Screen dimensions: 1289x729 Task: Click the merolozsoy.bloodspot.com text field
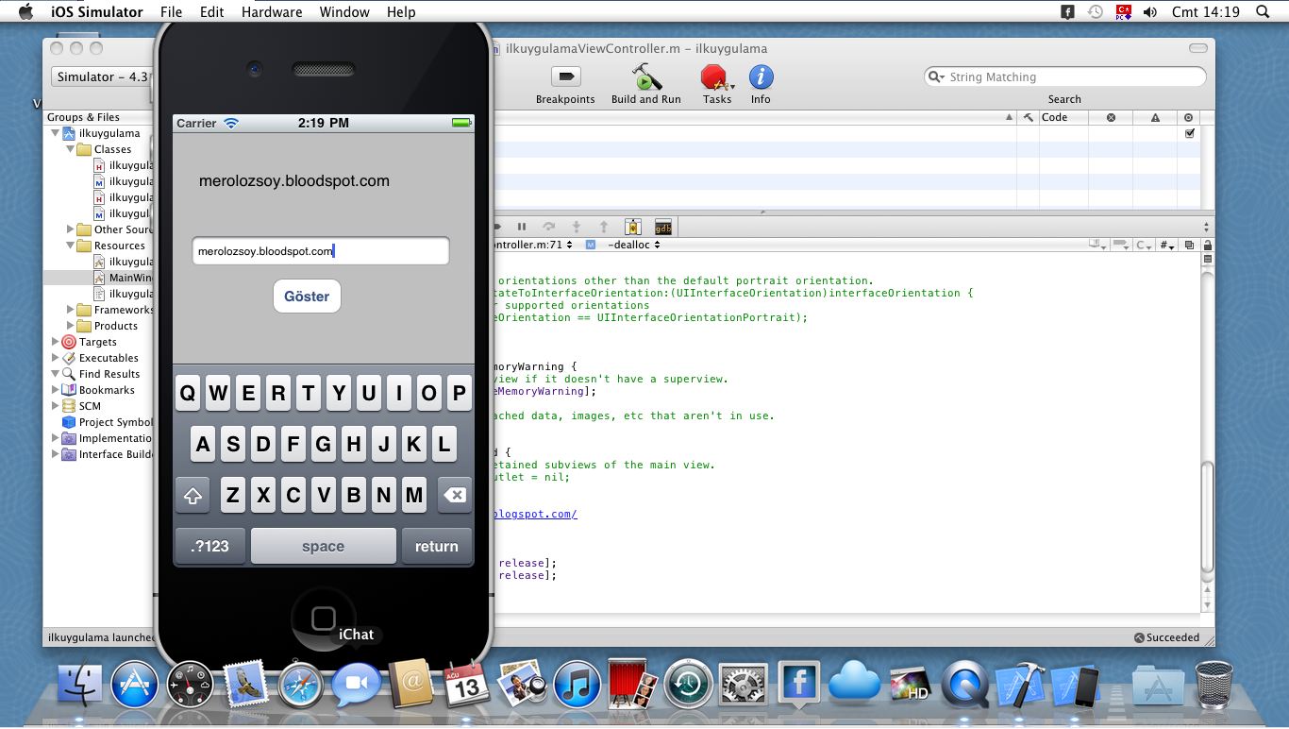(321, 251)
